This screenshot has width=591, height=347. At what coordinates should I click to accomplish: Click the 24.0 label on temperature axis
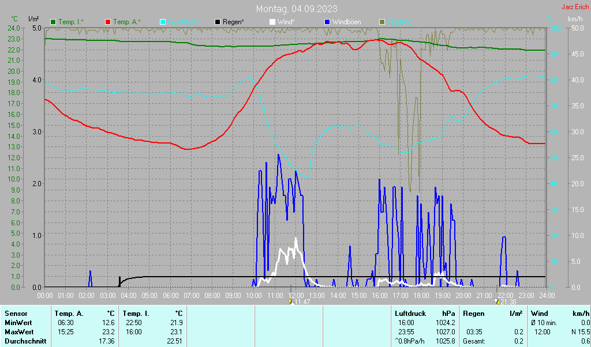14,28
